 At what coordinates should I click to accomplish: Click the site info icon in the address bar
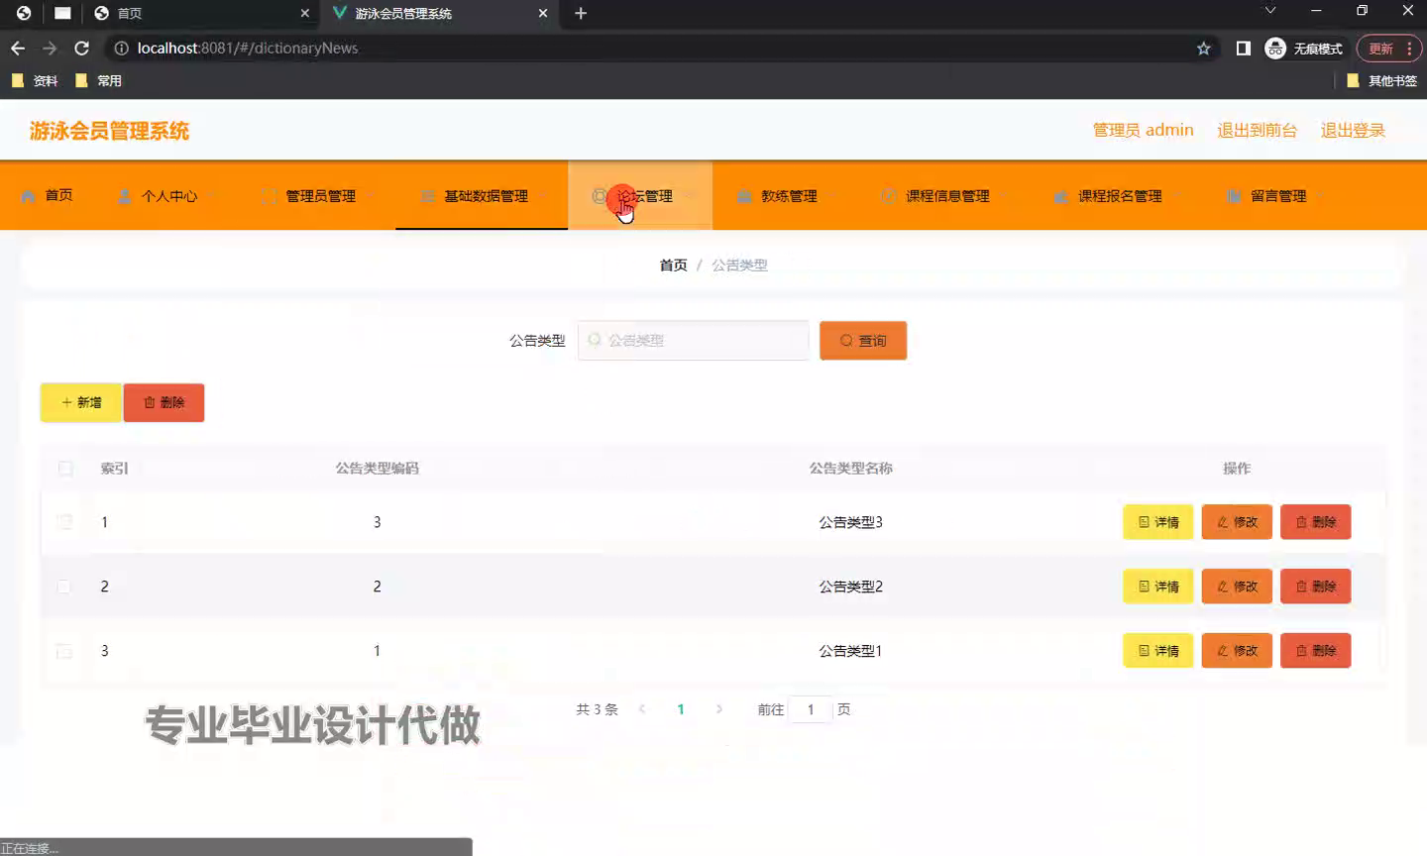pos(121,48)
